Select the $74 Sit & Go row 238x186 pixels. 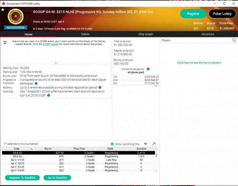click(x=79, y=156)
